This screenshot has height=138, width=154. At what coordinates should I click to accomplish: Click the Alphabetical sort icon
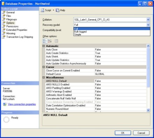coord(50,41)
